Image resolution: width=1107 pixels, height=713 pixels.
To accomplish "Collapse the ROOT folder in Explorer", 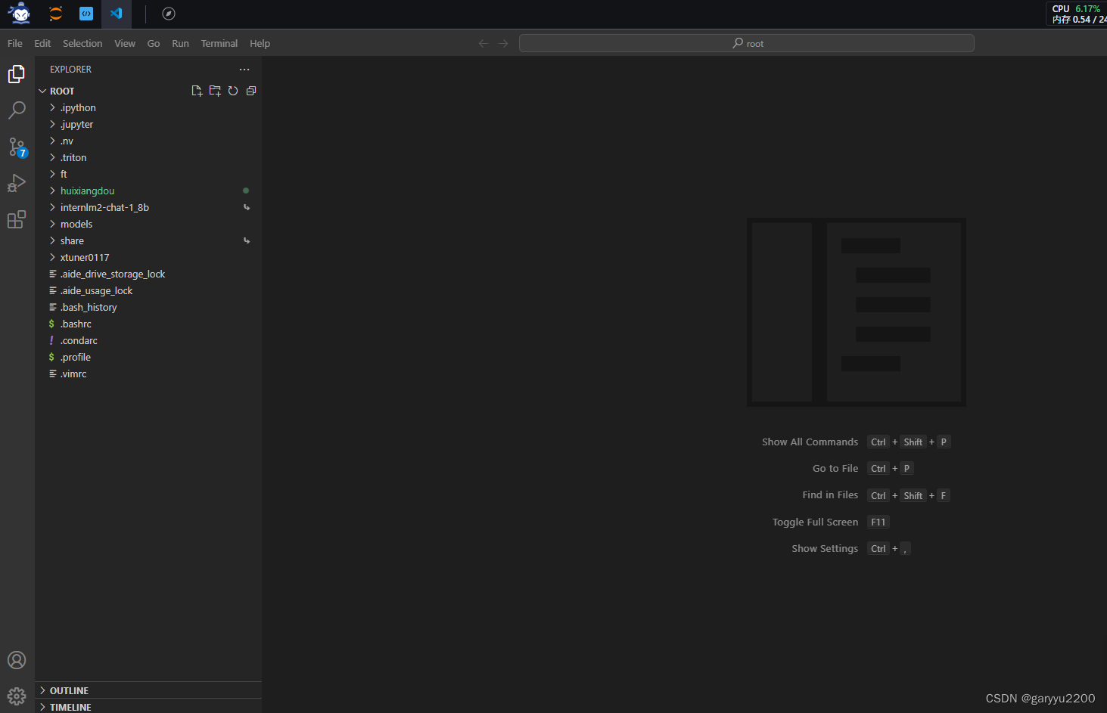I will point(43,91).
